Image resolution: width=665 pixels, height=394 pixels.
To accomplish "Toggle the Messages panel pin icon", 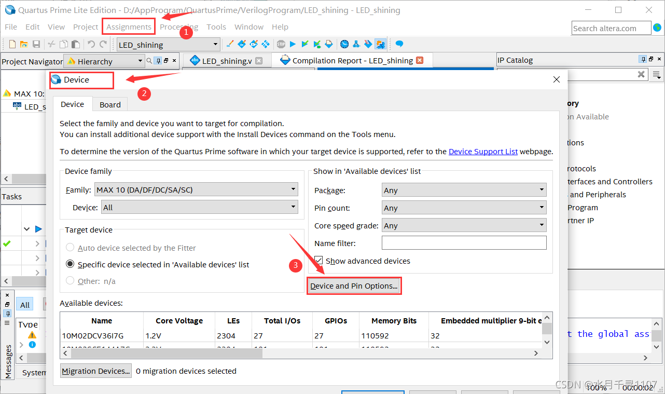I will [7, 314].
